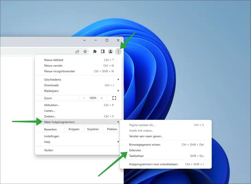Viewport: 251px width, 184px height.
Task: Open Hulpprogramma's voor ontwikkelaars
Action: point(166,164)
